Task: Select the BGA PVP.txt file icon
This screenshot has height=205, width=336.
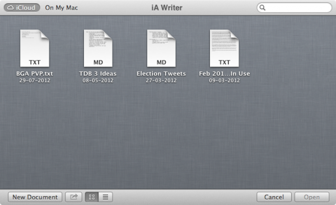Action: click(x=35, y=48)
